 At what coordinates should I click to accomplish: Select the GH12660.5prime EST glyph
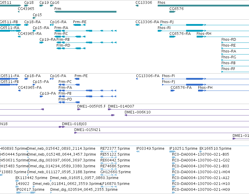click(109, 175)
